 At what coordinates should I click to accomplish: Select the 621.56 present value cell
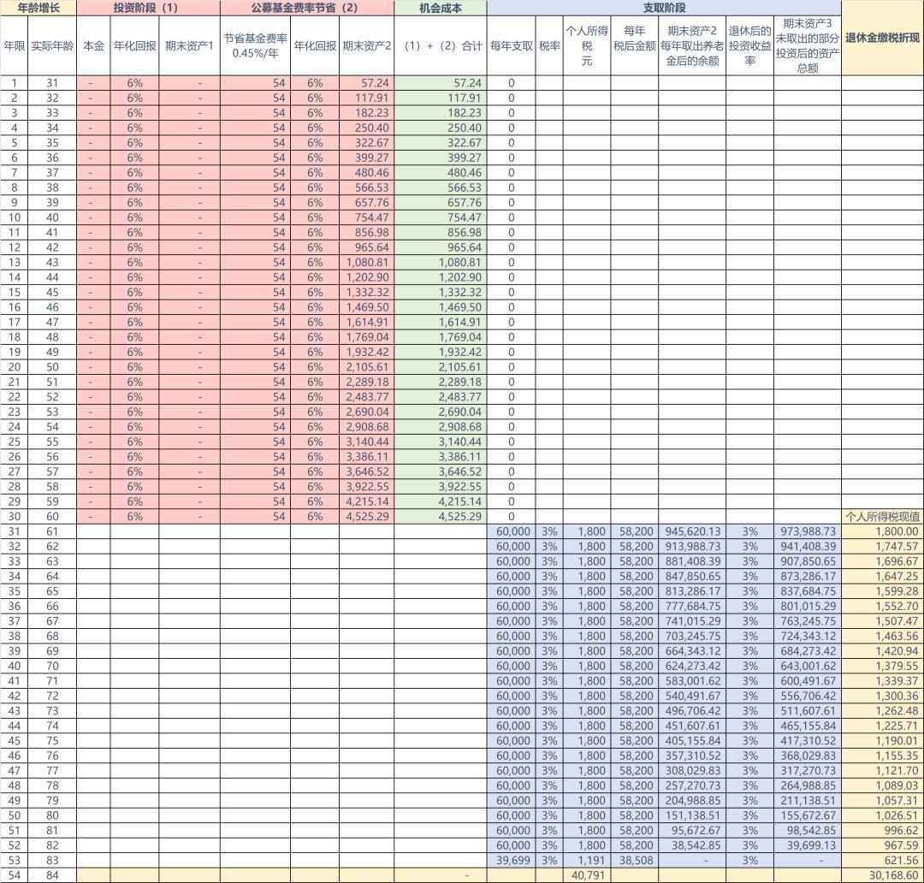(883, 861)
